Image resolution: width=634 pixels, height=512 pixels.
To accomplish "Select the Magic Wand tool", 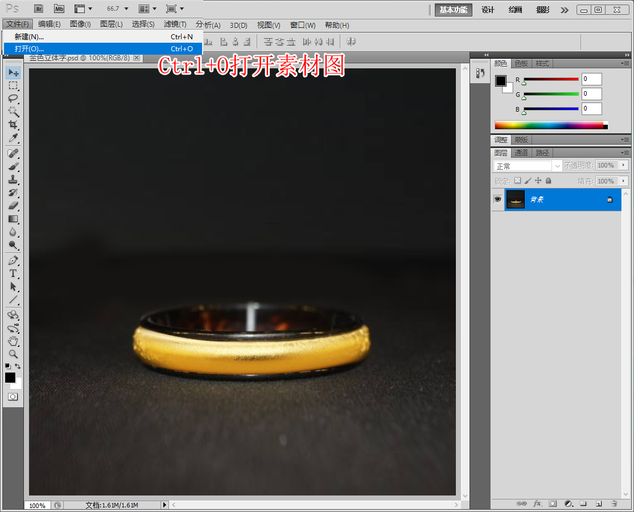I will coord(13,111).
